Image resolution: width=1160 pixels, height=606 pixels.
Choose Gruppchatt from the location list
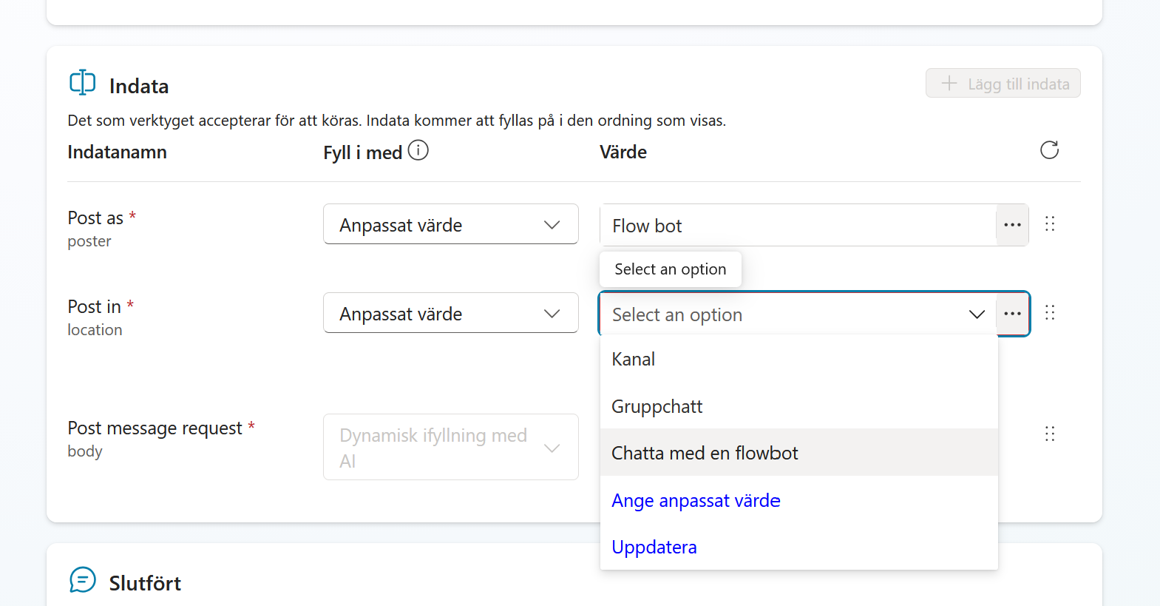click(798, 406)
